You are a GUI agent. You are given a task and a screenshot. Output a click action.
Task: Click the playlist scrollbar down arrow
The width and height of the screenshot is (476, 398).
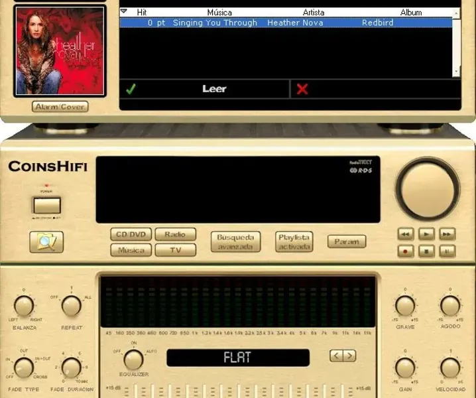tap(456, 72)
